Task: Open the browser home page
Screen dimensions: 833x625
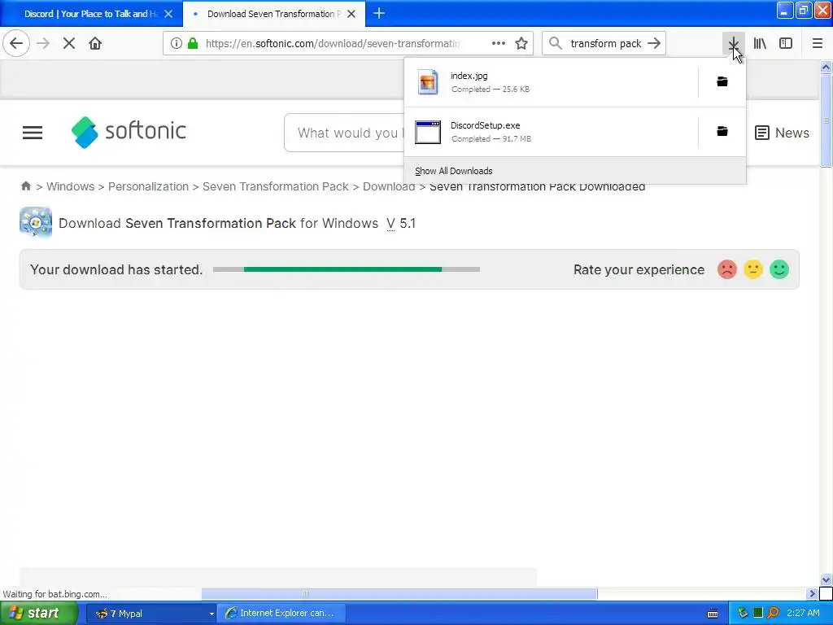Action: click(x=95, y=43)
